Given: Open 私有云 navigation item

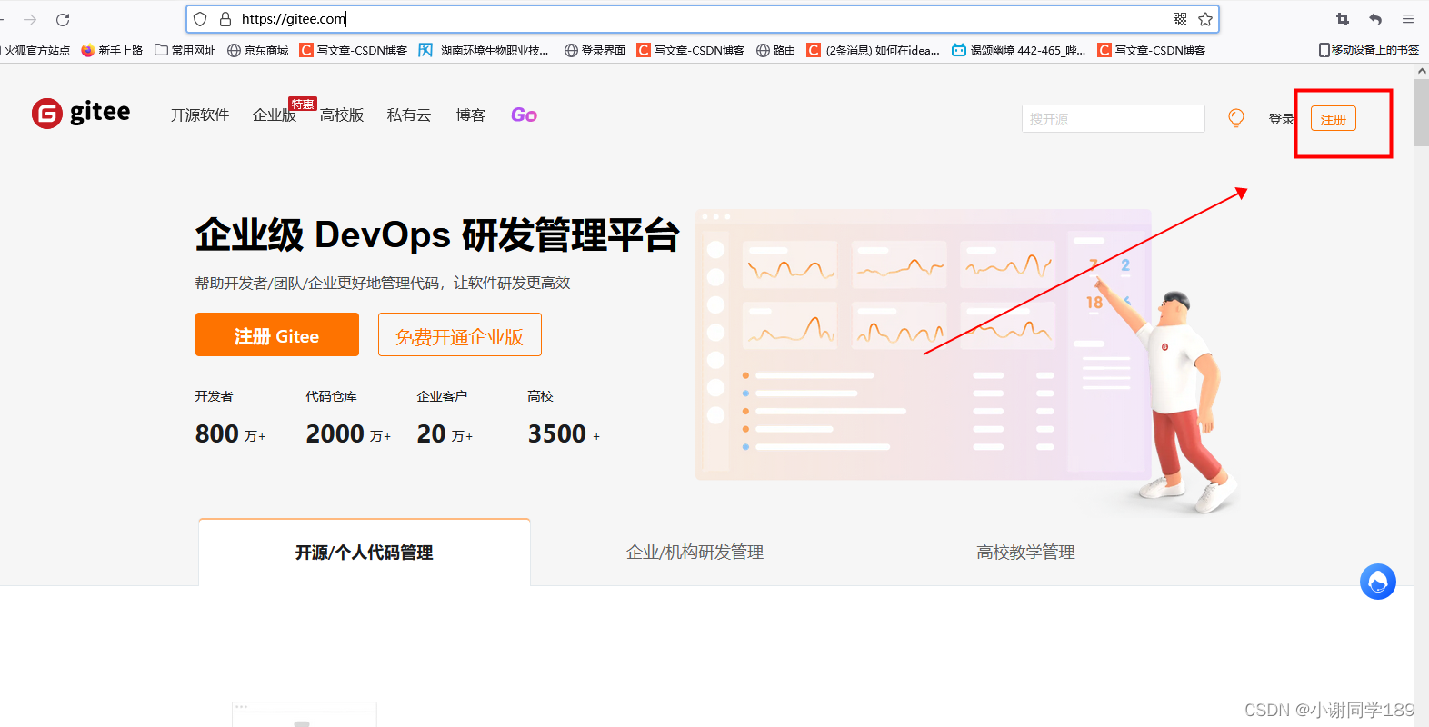Looking at the screenshot, I should tap(409, 115).
